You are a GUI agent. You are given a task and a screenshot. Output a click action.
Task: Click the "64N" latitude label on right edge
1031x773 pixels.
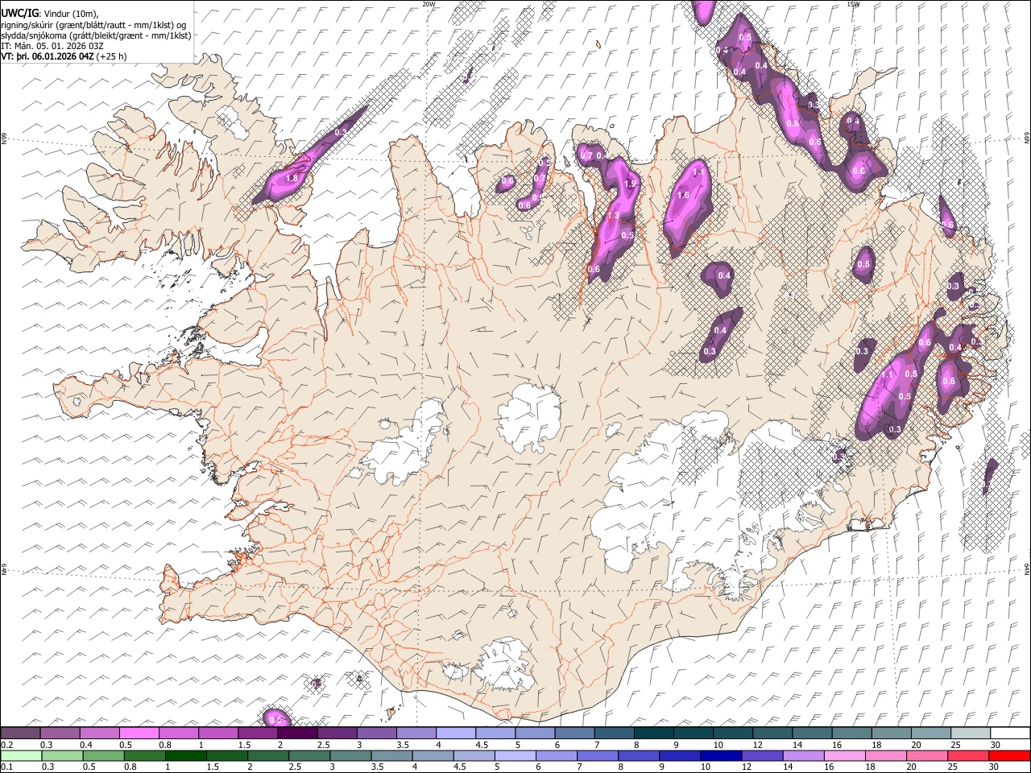point(1027,569)
